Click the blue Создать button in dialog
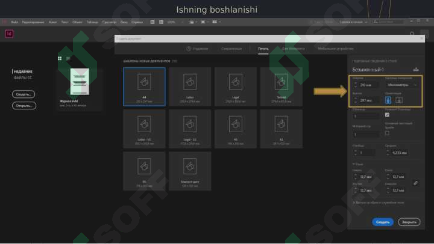The image size is (434, 244). (383, 222)
